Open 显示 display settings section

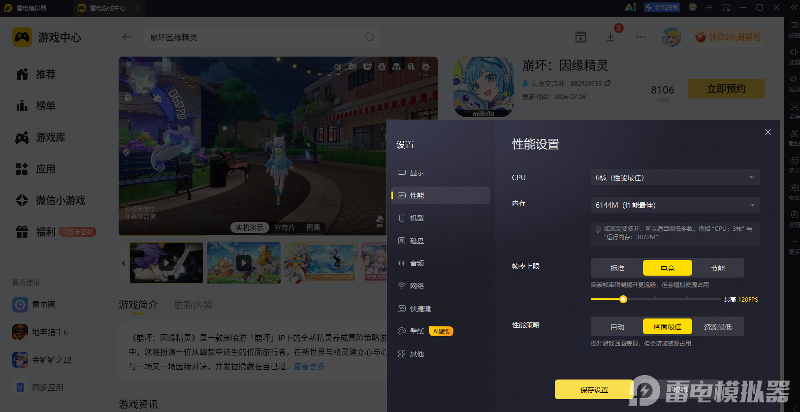click(x=441, y=173)
